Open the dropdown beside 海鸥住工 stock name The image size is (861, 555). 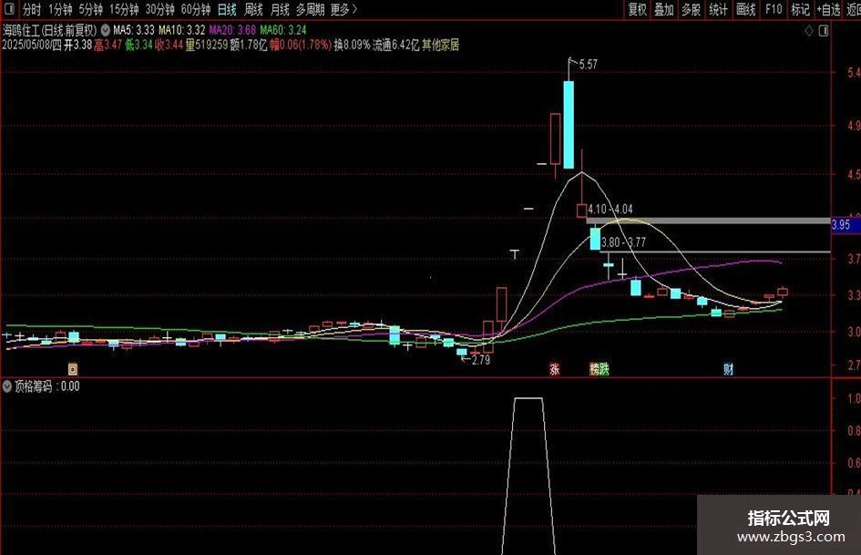point(106,30)
